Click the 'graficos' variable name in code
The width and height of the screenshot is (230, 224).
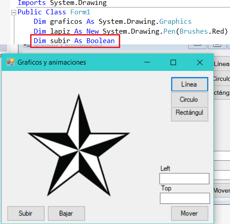[66, 22]
